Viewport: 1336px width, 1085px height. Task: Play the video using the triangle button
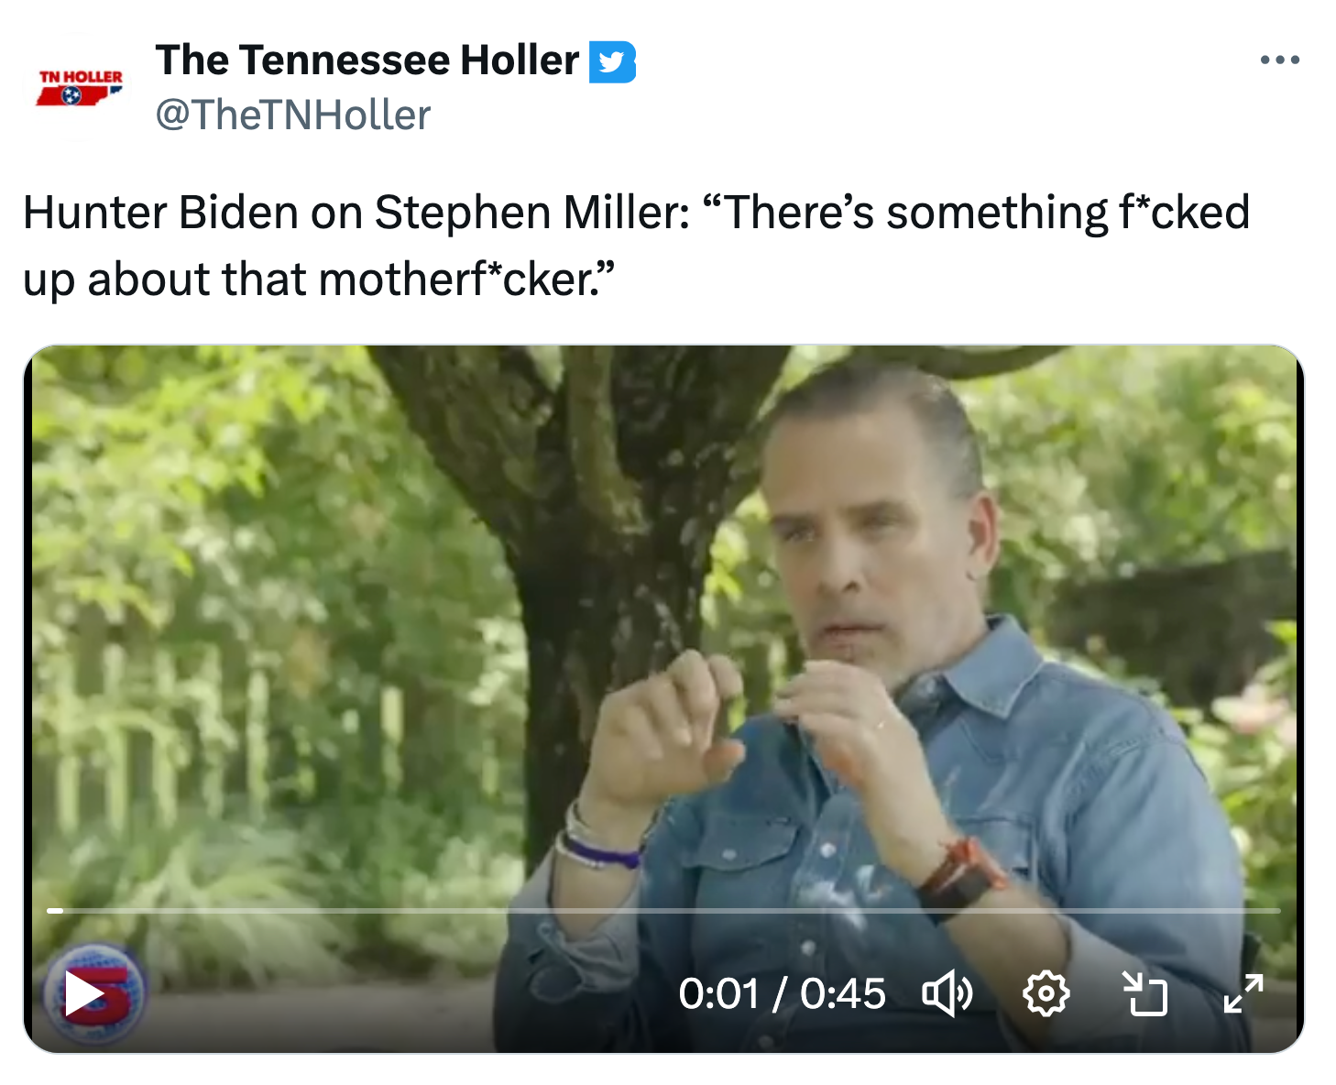83,994
